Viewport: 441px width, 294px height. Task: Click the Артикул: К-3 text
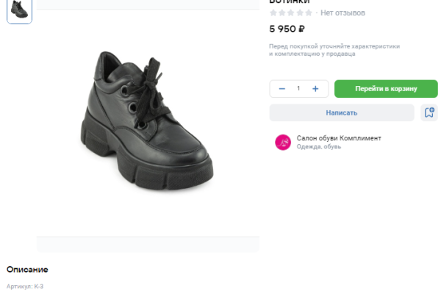point(25,286)
